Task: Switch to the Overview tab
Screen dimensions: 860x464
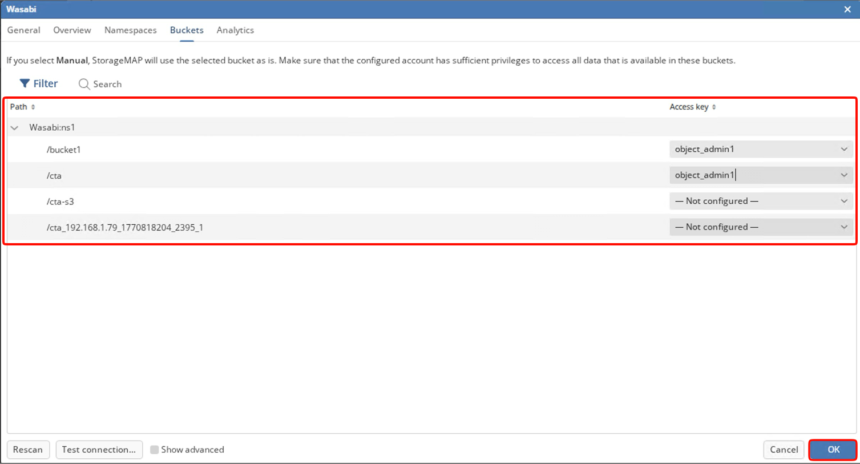Action: [72, 30]
